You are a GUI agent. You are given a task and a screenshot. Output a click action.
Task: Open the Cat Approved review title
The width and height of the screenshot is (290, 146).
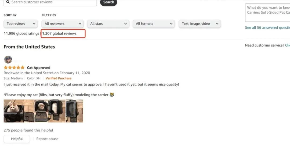[39, 68]
